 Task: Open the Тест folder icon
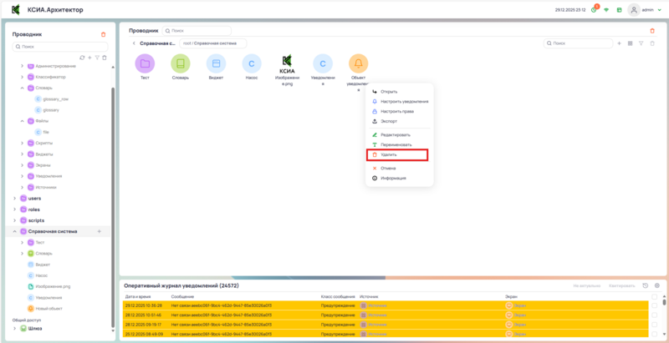point(145,63)
